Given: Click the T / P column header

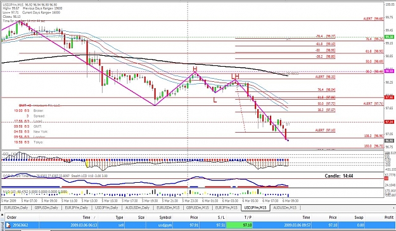Looking at the screenshot, I should [248, 217].
